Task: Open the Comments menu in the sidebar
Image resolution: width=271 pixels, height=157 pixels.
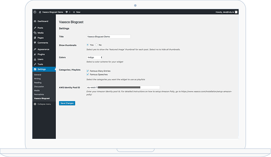Action: [x=43, y=43]
